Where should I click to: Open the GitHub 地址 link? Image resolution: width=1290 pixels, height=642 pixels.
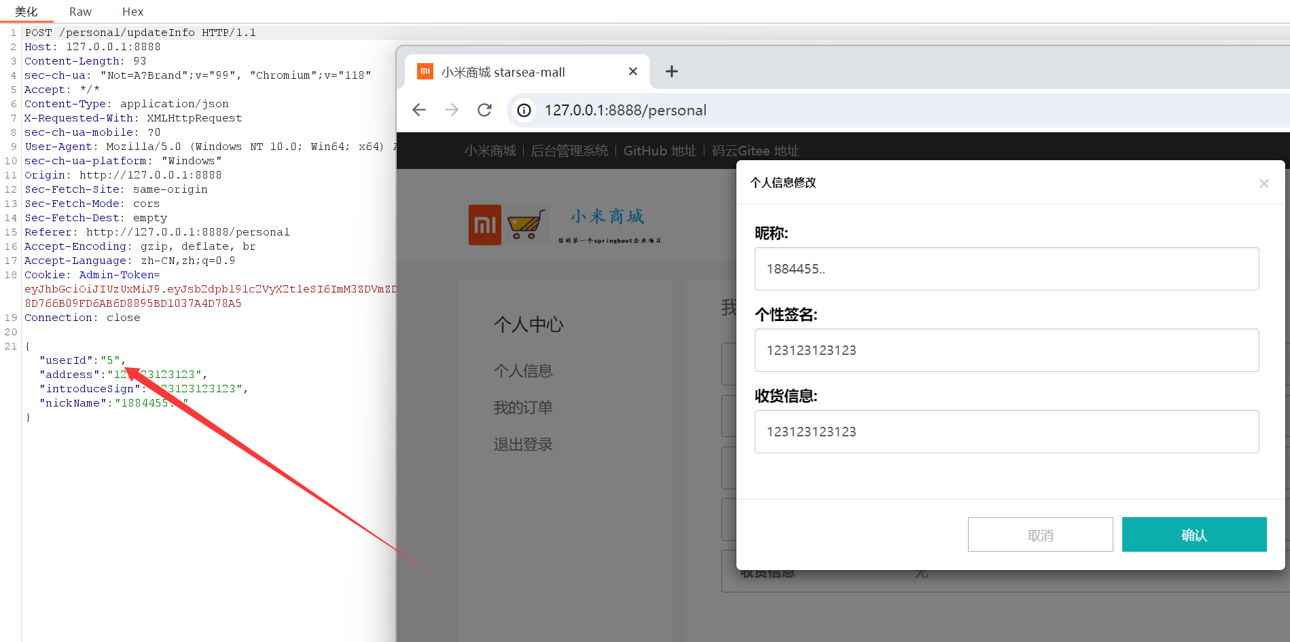(x=660, y=151)
